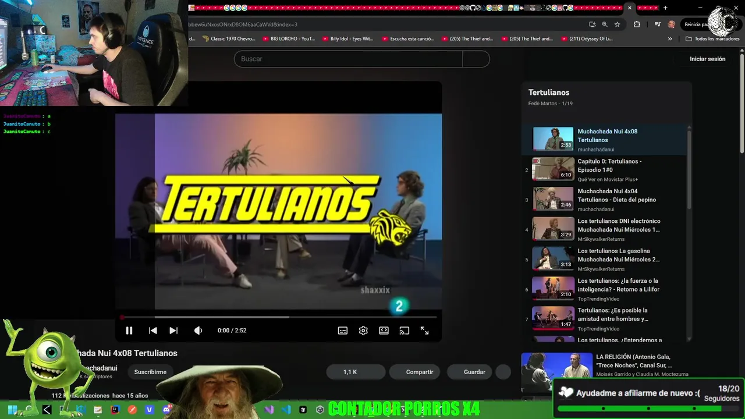This screenshot has width=745, height=419.
Task: Open Visual Studio Code from taskbar
Action: [286, 410]
